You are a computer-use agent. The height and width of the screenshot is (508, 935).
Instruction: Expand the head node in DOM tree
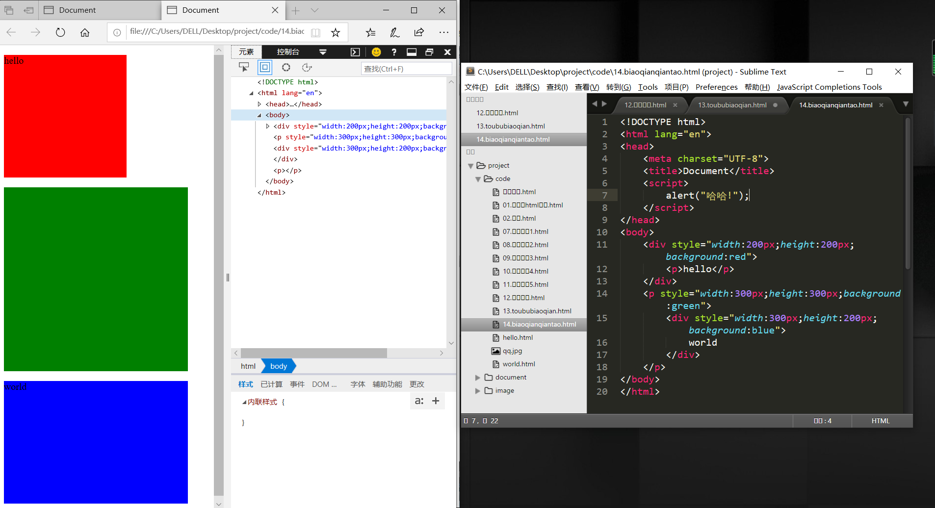[x=260, y=104]
